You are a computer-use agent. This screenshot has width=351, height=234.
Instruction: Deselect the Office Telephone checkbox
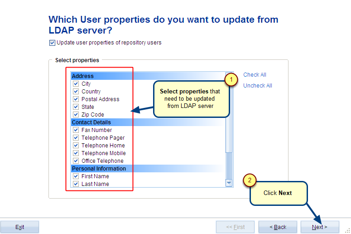pos(76,161)
